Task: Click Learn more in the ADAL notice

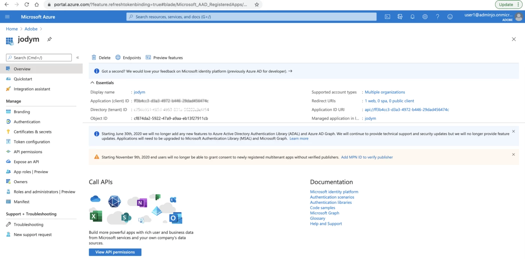Action: coord(299,139)
